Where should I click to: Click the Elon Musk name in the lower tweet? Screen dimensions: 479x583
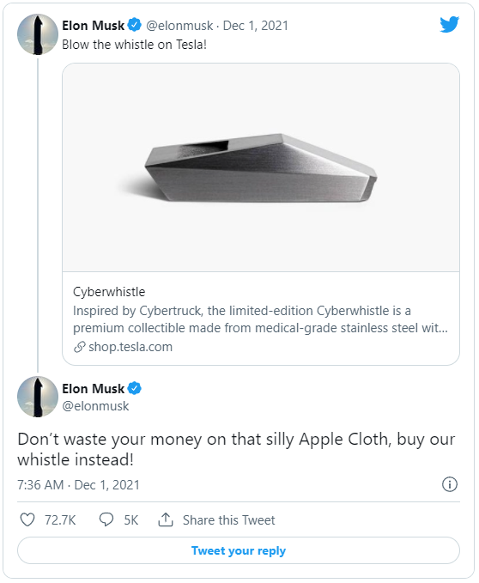pyautogui.click(x=94, y=389)
